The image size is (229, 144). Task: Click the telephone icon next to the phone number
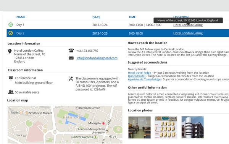71,51
